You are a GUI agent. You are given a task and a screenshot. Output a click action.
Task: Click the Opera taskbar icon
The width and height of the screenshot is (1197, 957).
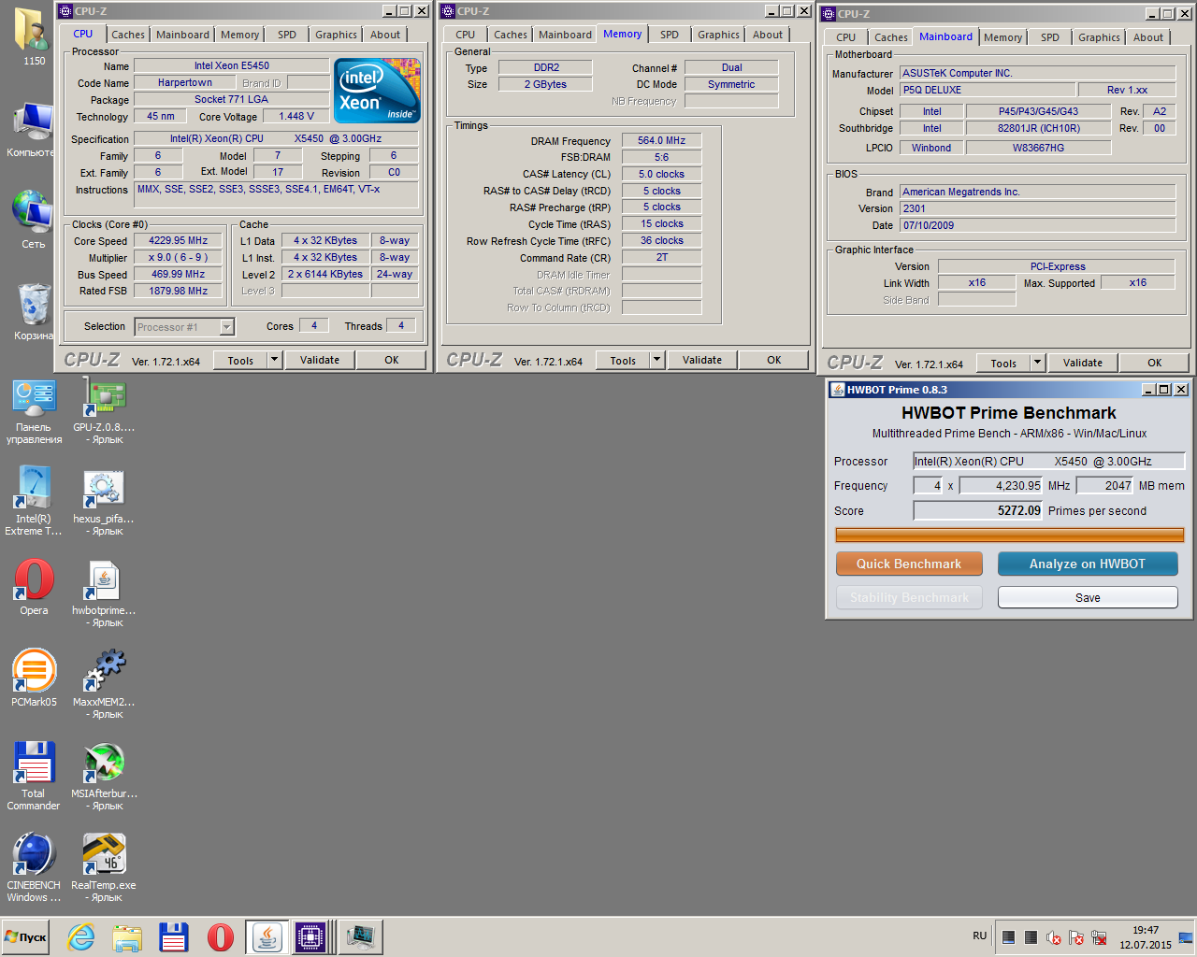point(220,936)
